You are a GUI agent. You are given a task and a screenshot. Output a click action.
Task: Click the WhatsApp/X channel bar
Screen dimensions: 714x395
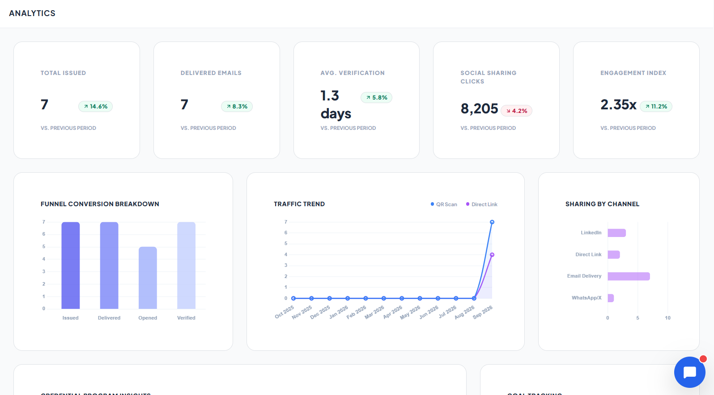tap(611, 298)
